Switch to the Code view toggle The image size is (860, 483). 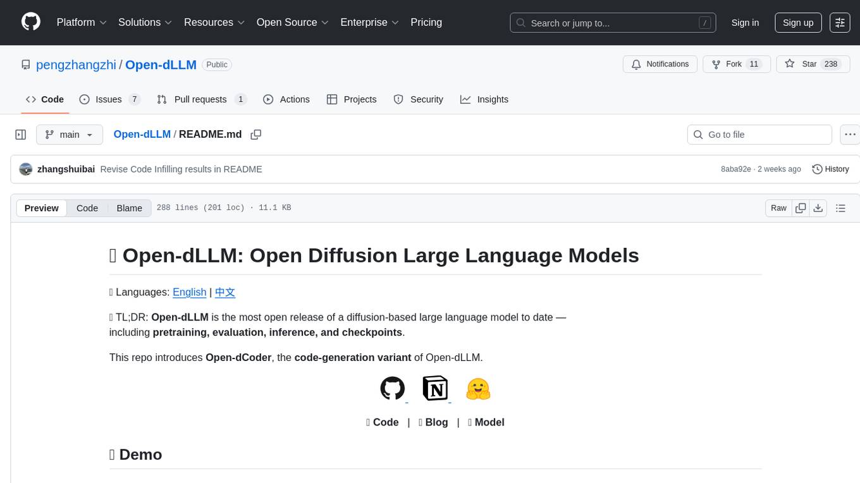(x=87, y=208)
